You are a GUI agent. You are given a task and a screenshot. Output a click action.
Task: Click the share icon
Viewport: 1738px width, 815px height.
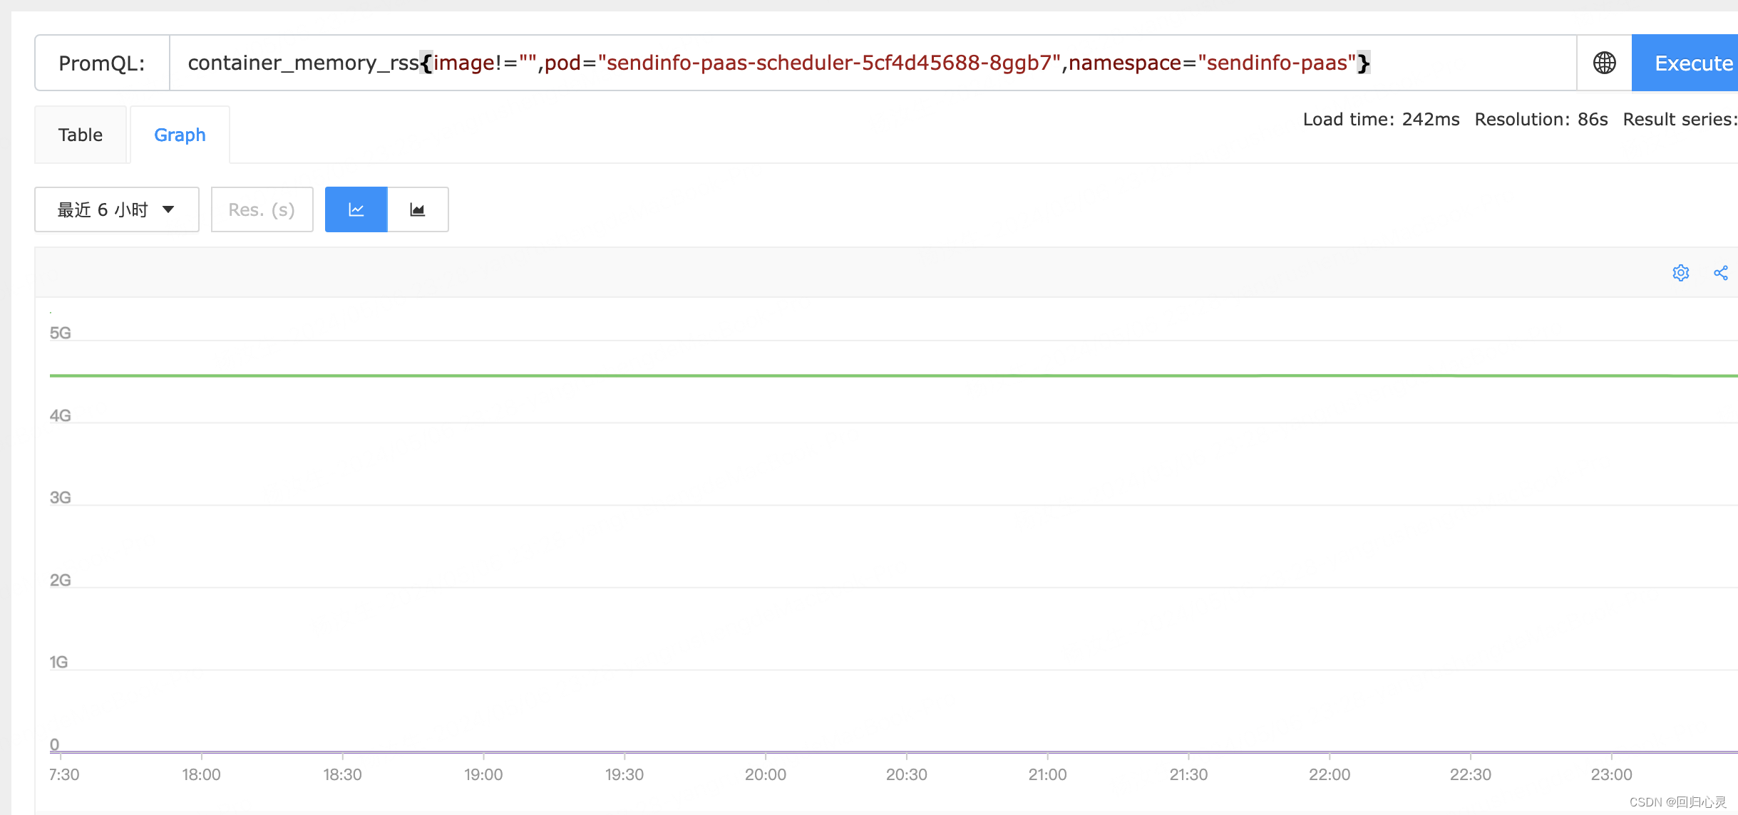1722,272
